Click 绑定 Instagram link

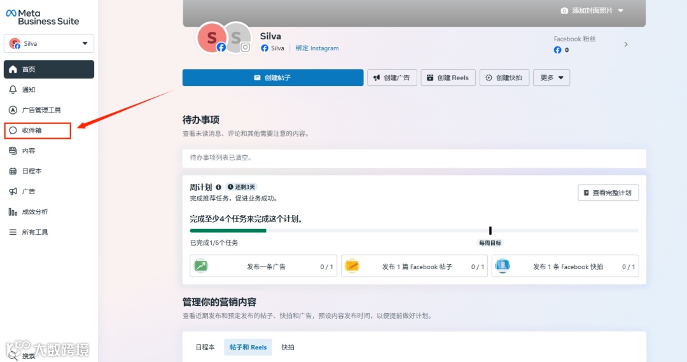[317, 48]
